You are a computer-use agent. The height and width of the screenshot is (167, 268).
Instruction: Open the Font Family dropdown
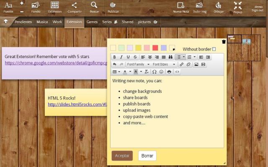pyautogui.click(x=138, y=64)
